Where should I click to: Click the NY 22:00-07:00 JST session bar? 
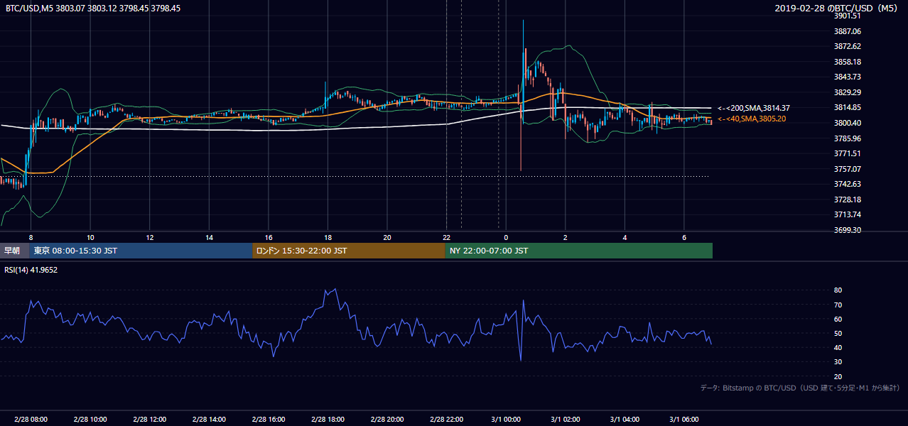pos(579,251)
